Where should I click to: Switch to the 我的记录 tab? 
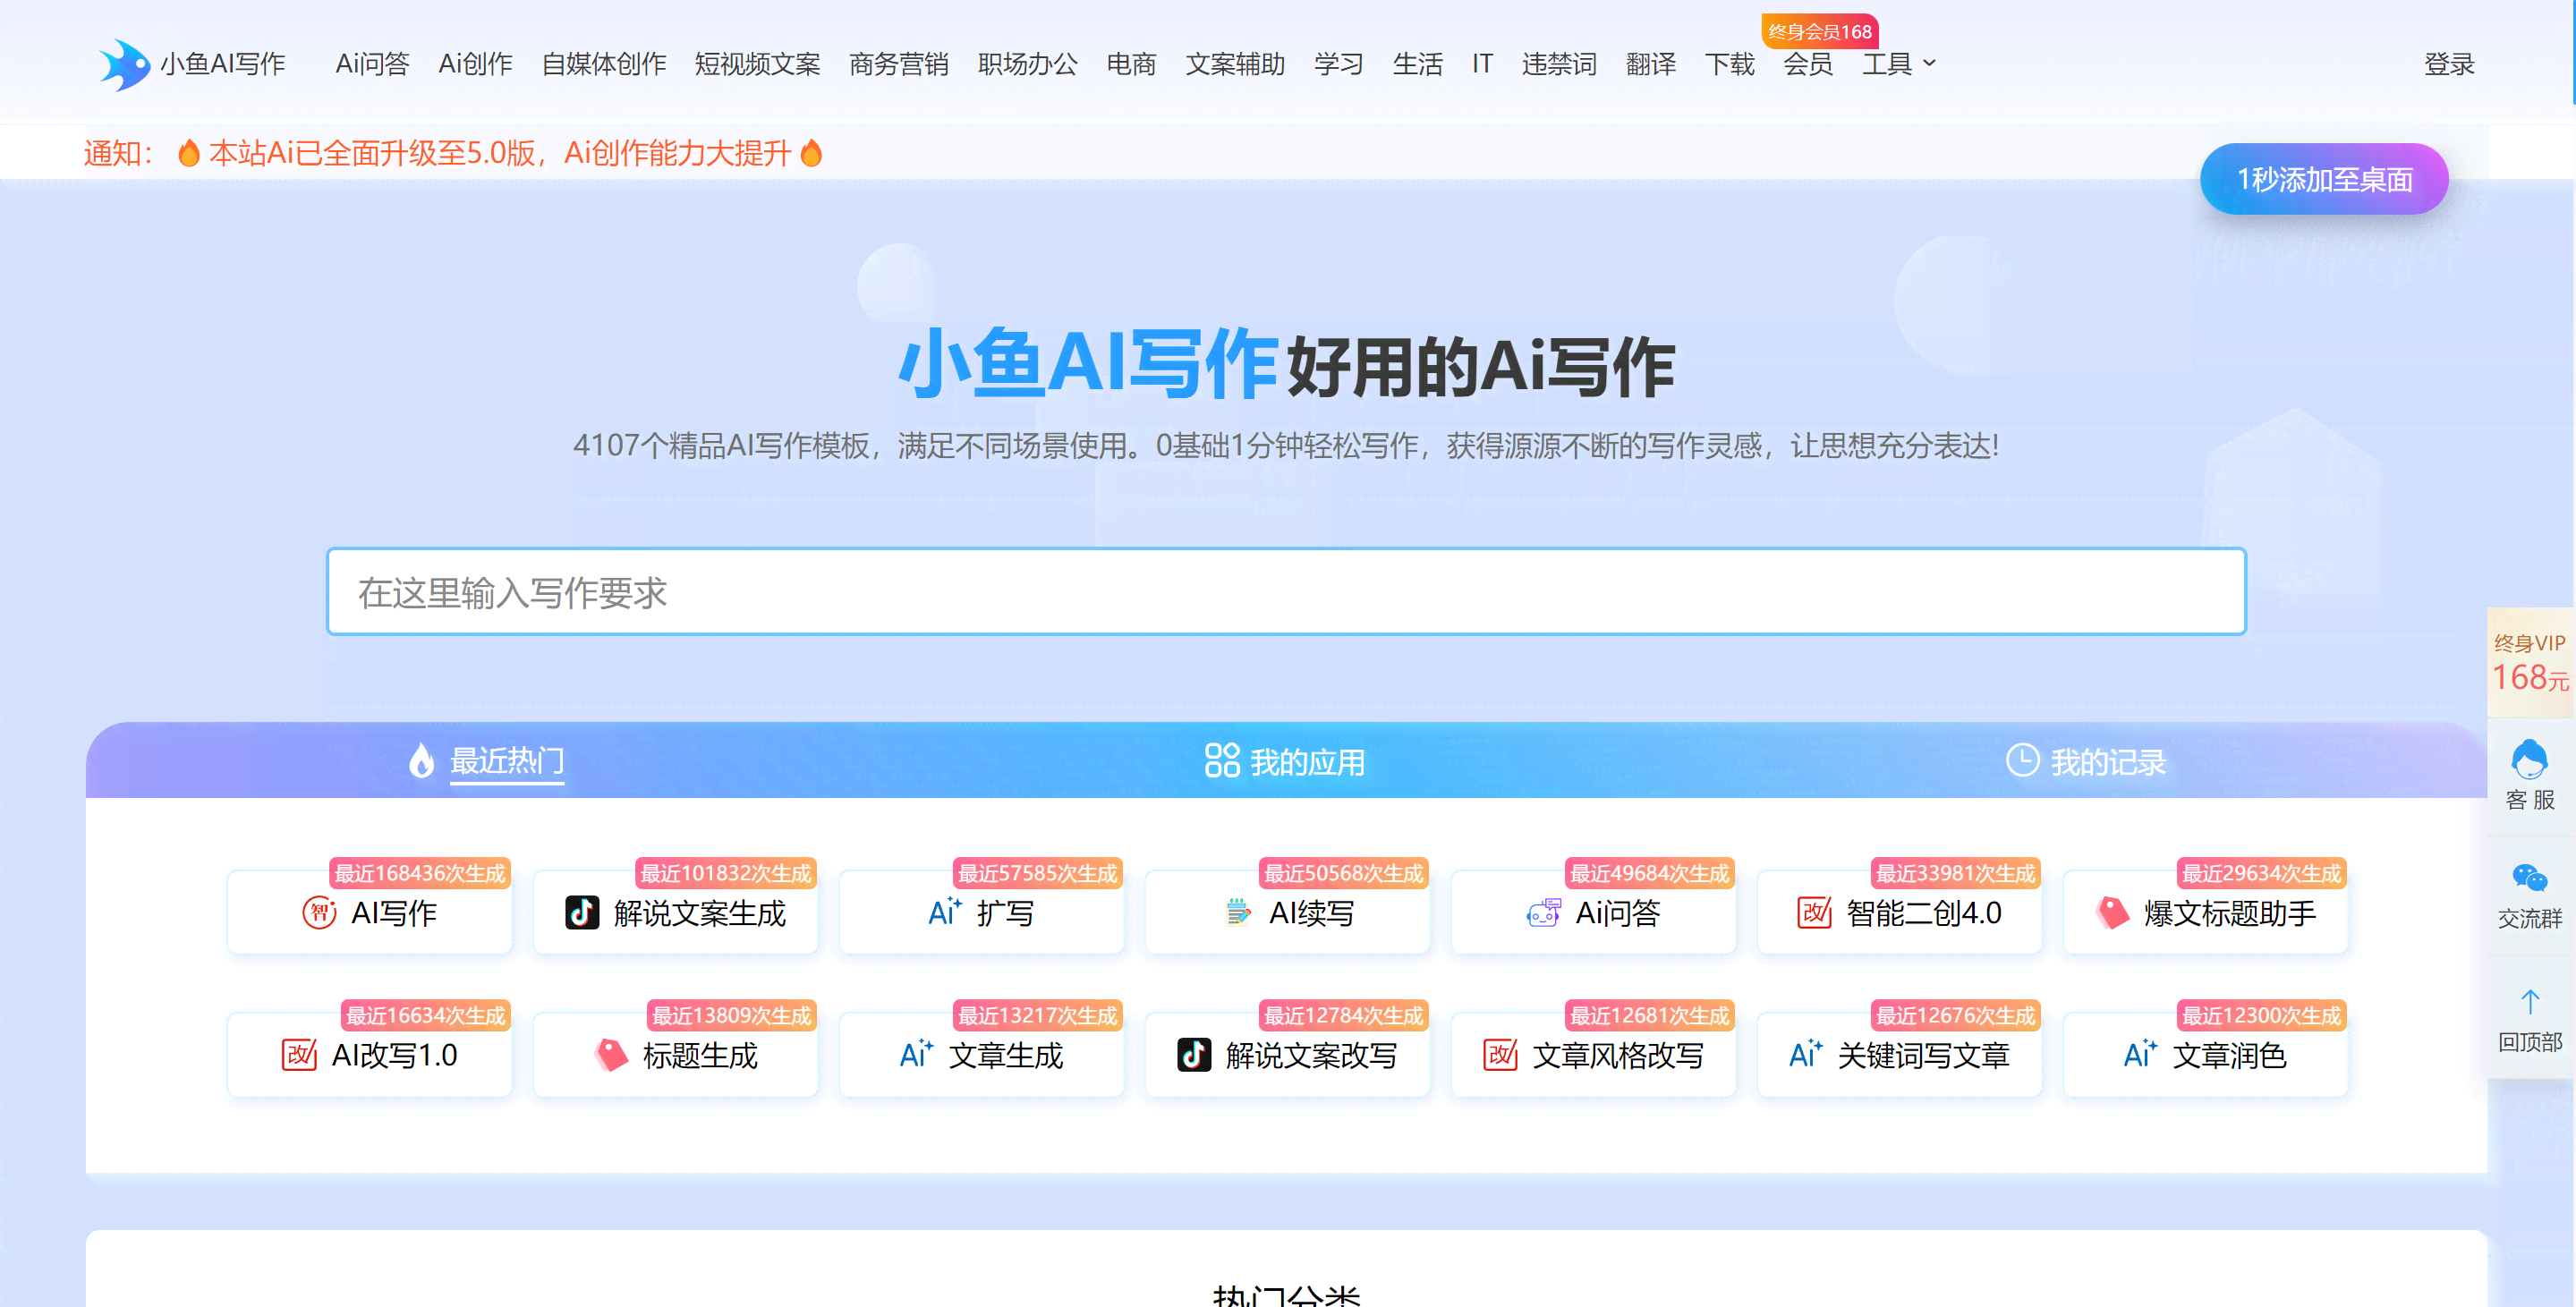pos(2086,761)
